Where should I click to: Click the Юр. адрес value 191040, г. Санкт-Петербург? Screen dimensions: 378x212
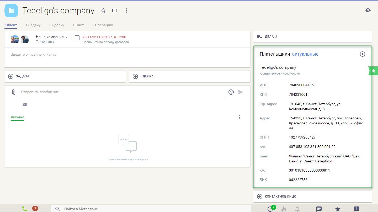pos(315,106)
